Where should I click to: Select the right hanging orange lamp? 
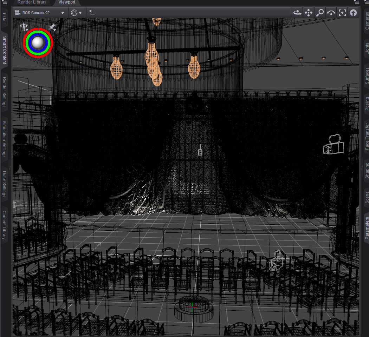click(x=194, y=67)
